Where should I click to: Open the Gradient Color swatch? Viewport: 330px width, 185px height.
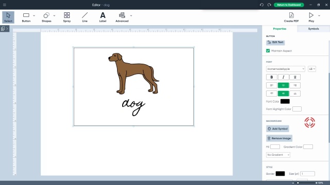pyautogui.click(x=308, y=147)
